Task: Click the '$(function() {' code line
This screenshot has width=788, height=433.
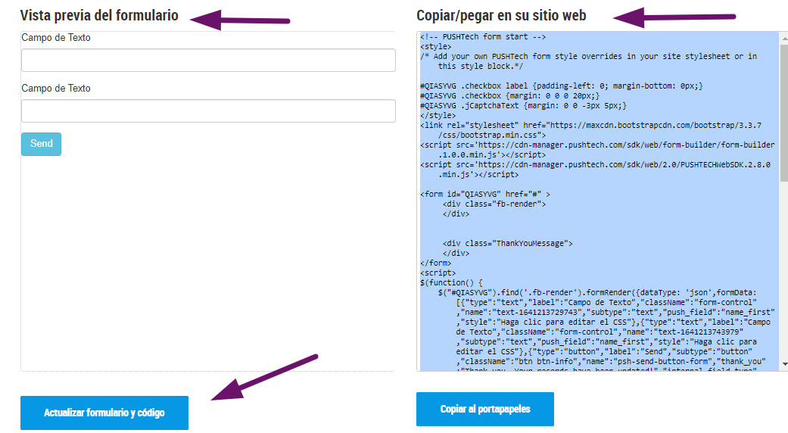Action: pyautogui.click(x=451, y=282)
